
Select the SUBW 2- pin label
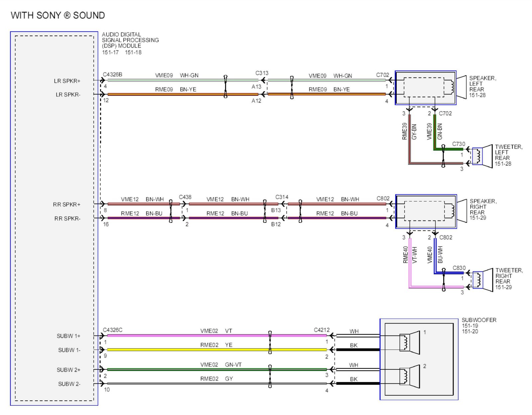(x=69, y=384)
